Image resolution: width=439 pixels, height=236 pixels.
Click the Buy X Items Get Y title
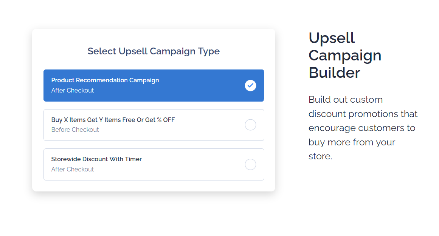click(113, 120)
